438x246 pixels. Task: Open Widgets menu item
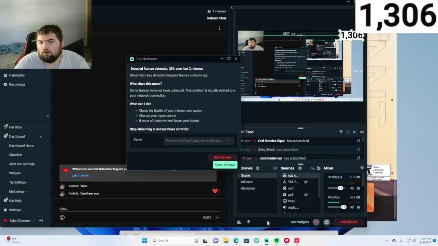click(15, 173)
